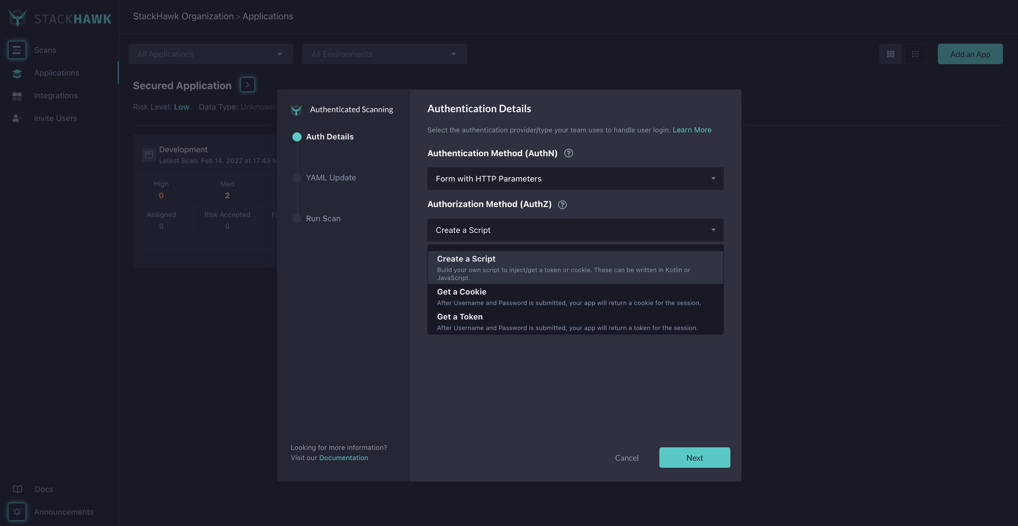1018x526 pixels.
Task: Click the Development environment name
Action: [x=183, y=150]
